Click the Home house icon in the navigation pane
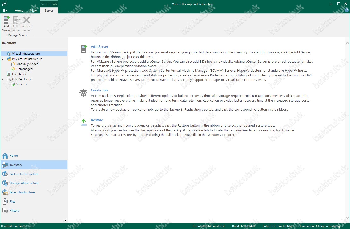 [x=5, y=156]
